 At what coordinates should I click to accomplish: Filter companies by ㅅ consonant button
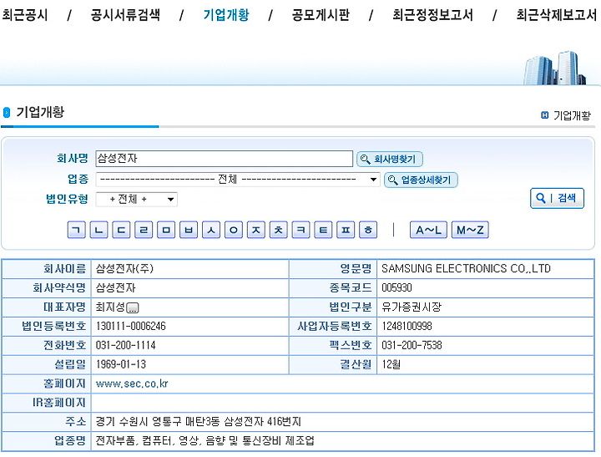[211, 230]
